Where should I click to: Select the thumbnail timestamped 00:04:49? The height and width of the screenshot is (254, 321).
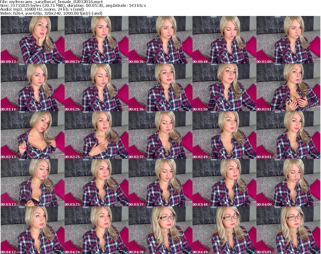(224, 230)
